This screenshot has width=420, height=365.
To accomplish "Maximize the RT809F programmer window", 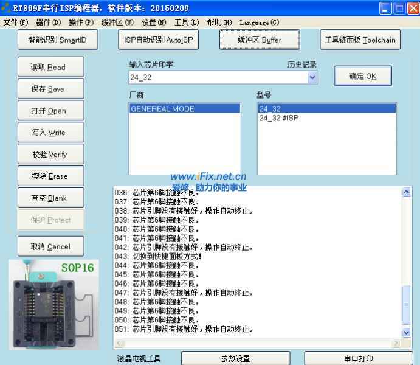I will (x=399, y=9).
